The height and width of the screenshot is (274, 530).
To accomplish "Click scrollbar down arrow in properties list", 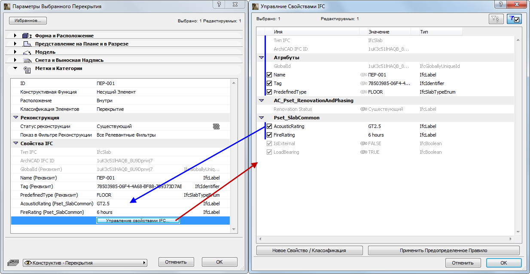I will [x=234, y=230].
